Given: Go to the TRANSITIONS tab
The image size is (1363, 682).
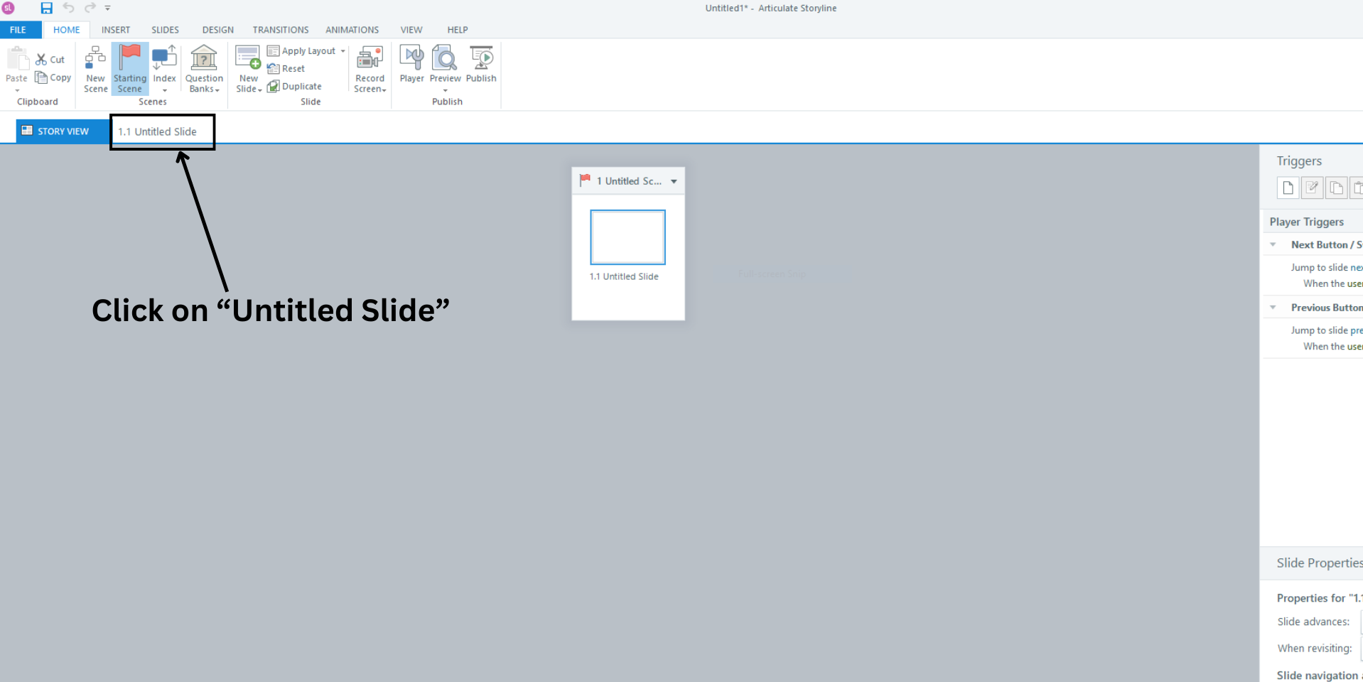Looking at the screenshot, I should point(281,30).
